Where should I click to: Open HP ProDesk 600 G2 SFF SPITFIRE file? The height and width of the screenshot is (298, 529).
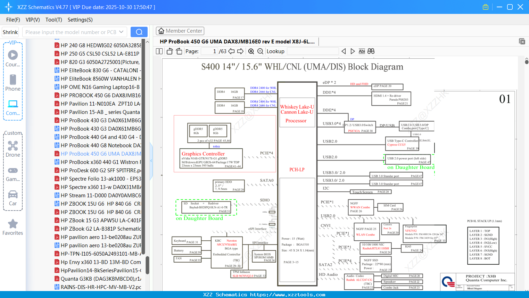98,170
